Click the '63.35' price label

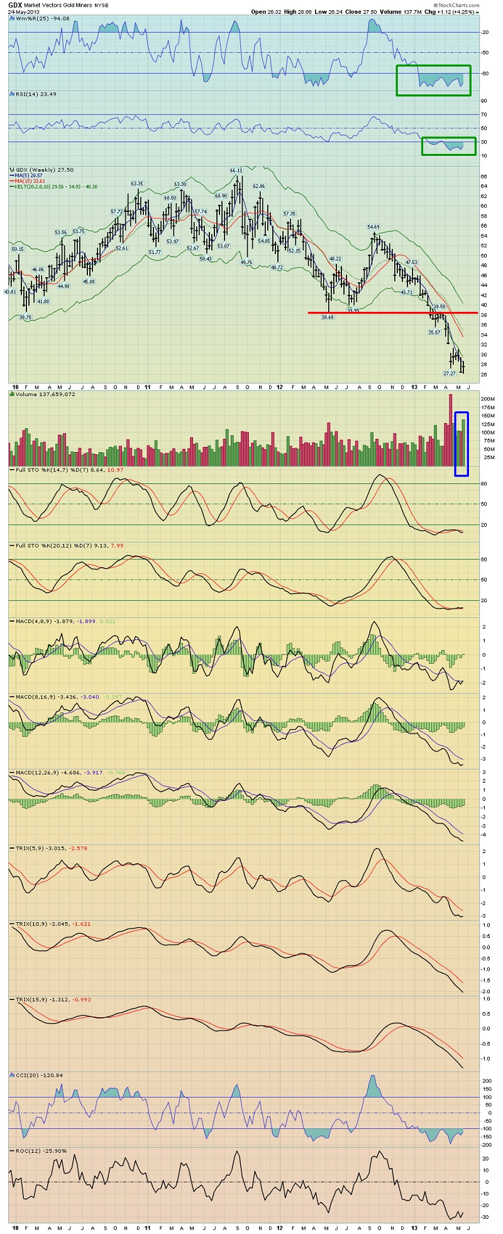(x=137, y=184)
